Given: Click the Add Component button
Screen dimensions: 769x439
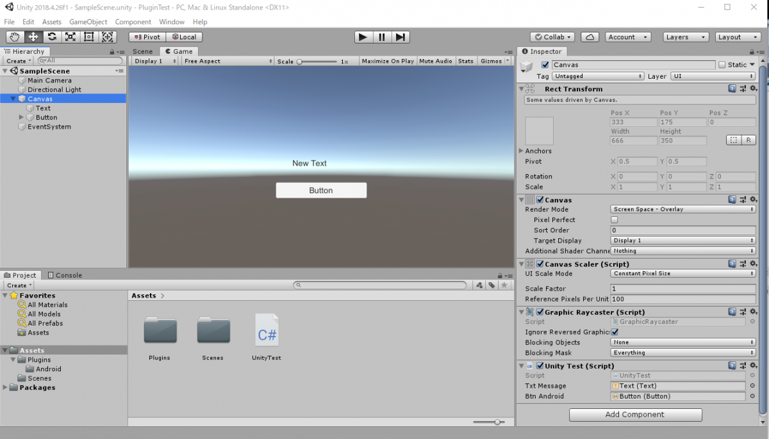Looking at the screenshot, I should pos(635,415).
